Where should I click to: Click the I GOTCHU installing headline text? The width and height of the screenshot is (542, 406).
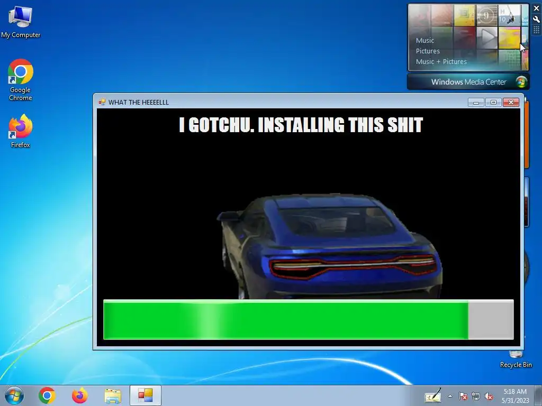(301, 125)
